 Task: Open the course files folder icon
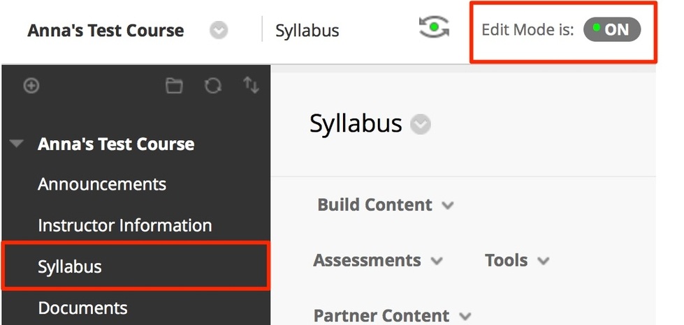pyautogui.click(x=174, y=86)
